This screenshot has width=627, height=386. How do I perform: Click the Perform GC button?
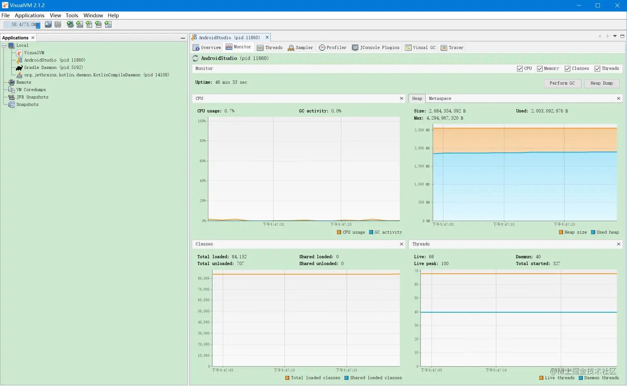point(562,83)
